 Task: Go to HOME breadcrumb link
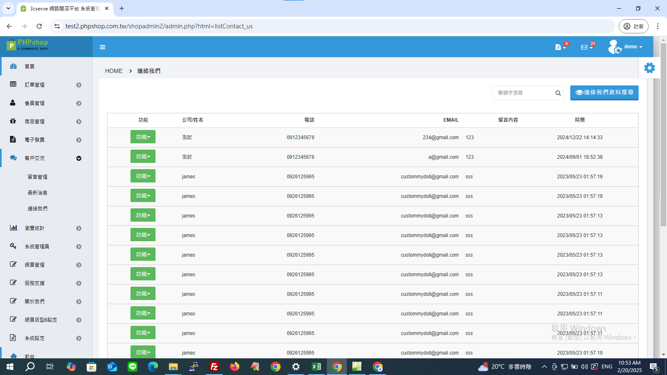(x=114, y=71)
